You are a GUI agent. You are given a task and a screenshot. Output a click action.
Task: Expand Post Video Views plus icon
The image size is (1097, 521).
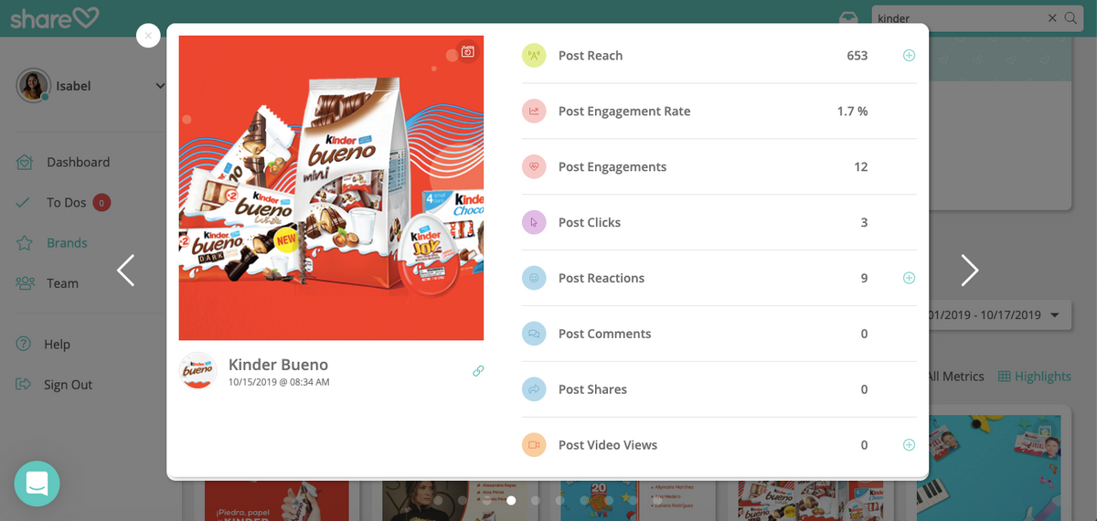[x=909, y=445]
